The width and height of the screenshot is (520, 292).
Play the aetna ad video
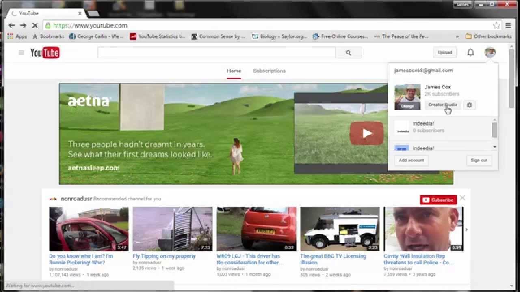367,133
